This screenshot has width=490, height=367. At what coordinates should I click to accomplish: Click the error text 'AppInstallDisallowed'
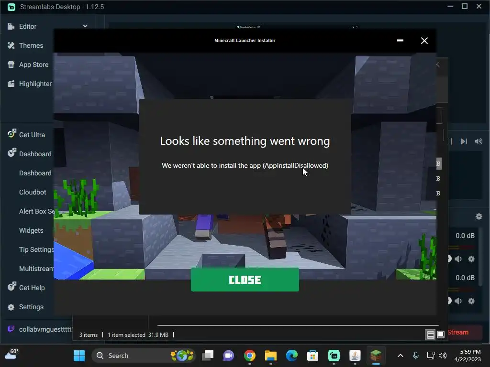[295, 165]
